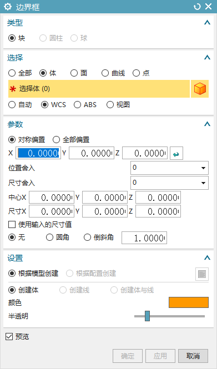The width and height of the screenshot is (217, 369).
Task: Click the offset Z input field
Action: point(145,153)
